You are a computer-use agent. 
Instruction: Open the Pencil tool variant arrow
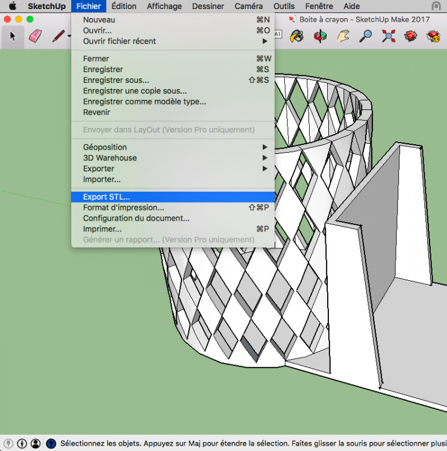[x=69, y=36]
